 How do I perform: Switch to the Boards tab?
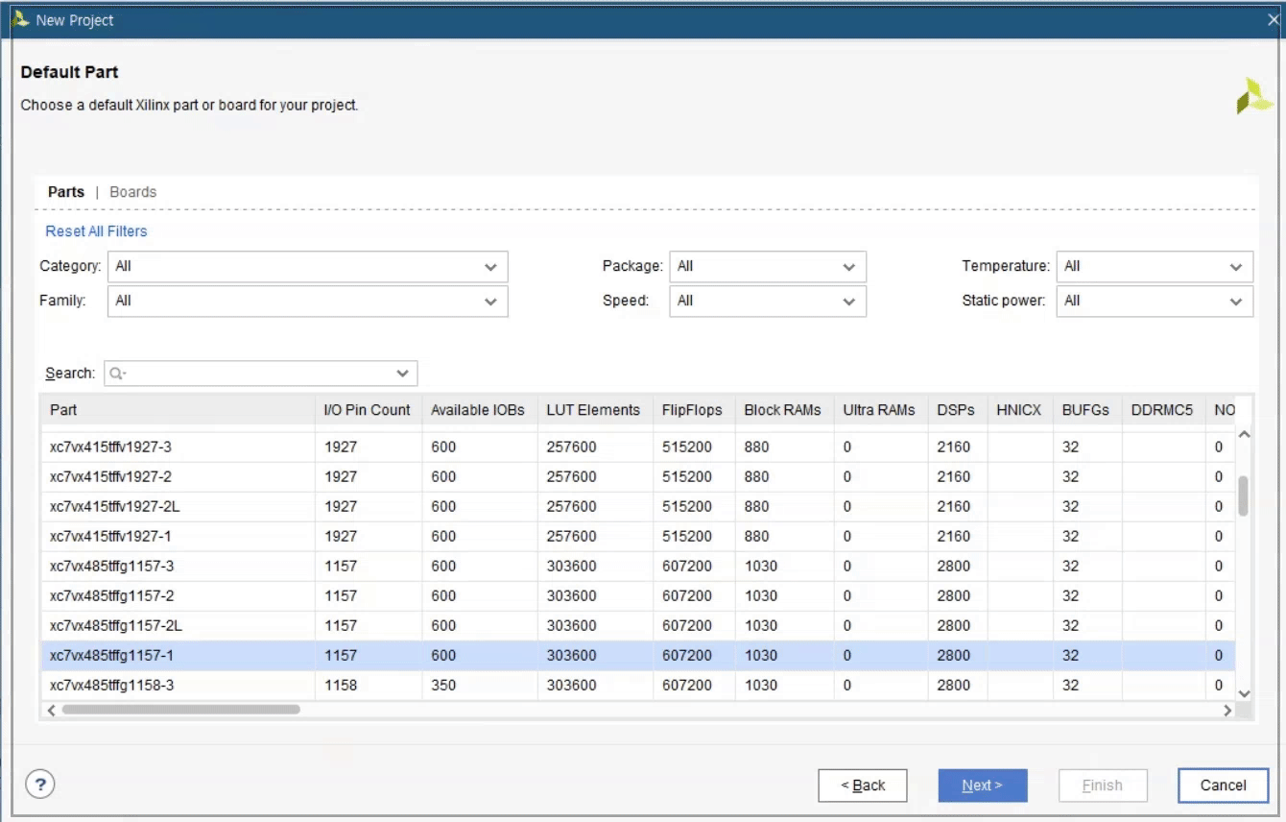click(x=133, y=192)
